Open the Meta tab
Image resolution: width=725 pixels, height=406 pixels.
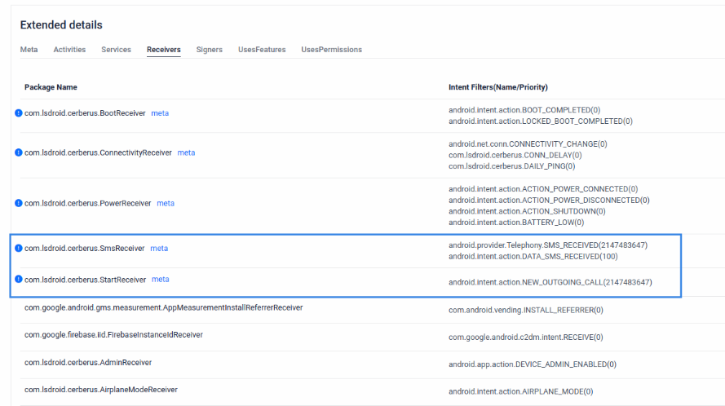point(29,50)
